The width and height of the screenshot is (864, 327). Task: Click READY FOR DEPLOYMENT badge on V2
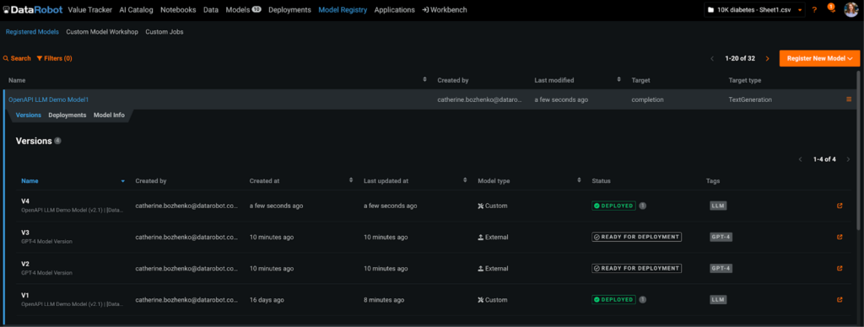coord(636,269)
